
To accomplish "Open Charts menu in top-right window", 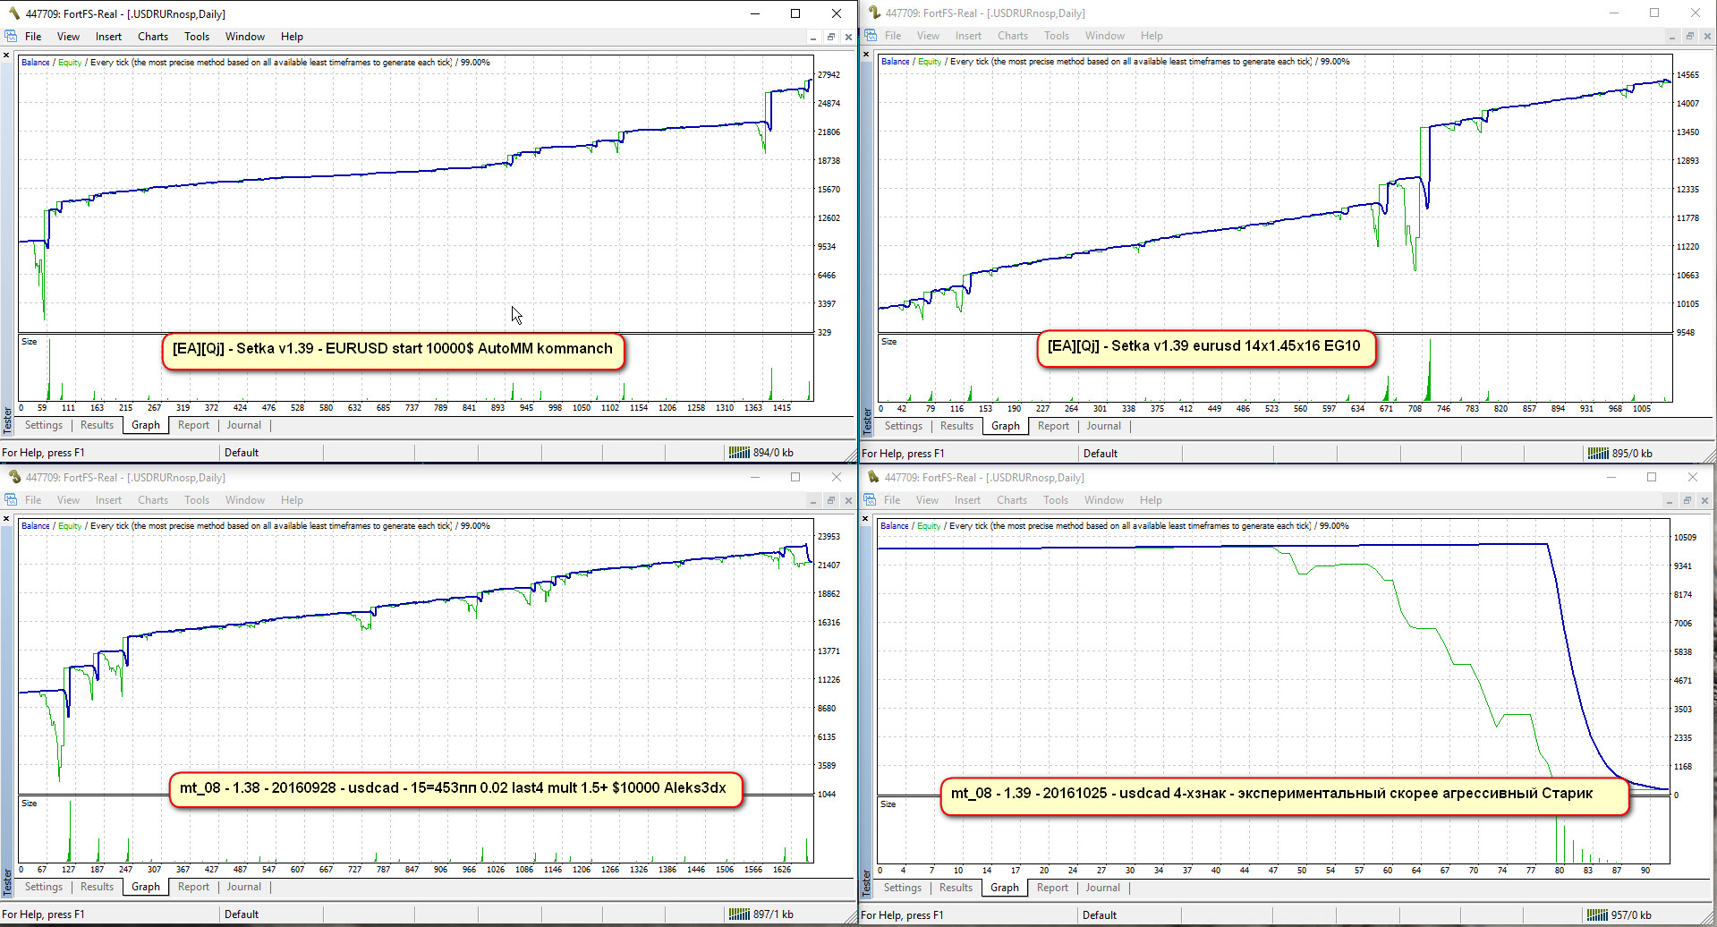I will [x=1013, y=36].
